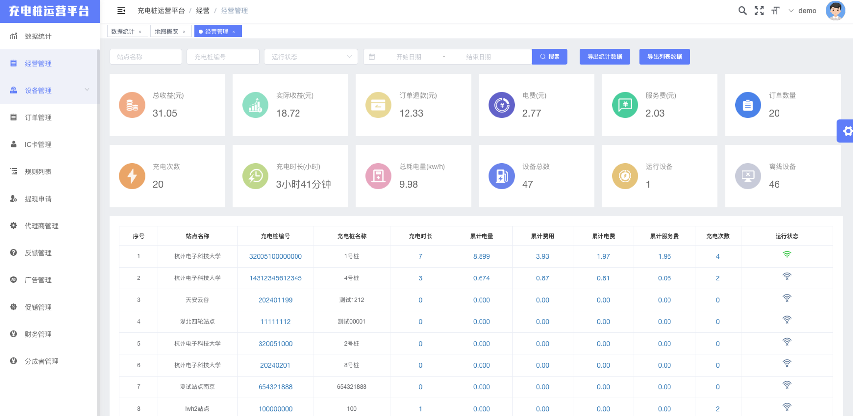Viewport: 853px width, 416px height.
Task: Click the 运行设备 dial icon
Action: [625, 176]
